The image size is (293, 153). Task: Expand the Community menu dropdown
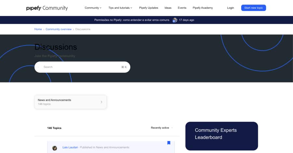(x=93, y=8)
